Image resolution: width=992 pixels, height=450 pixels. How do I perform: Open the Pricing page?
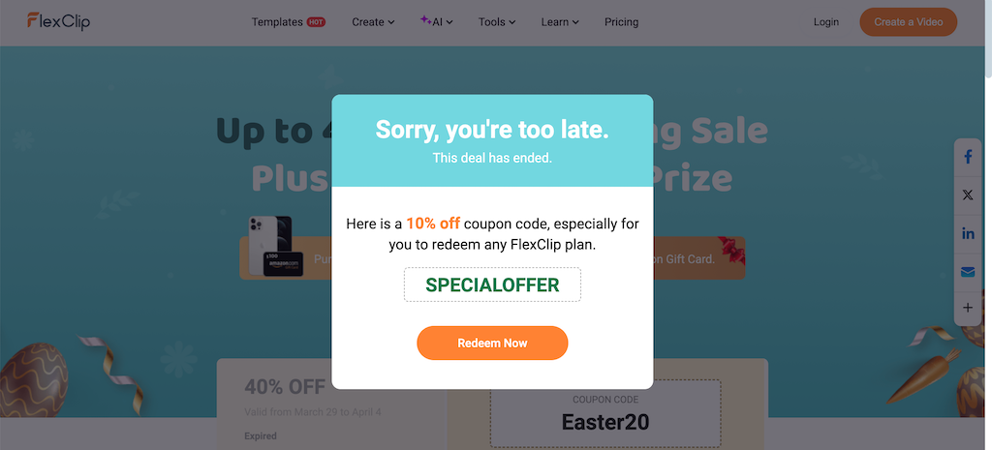(621, 22)
